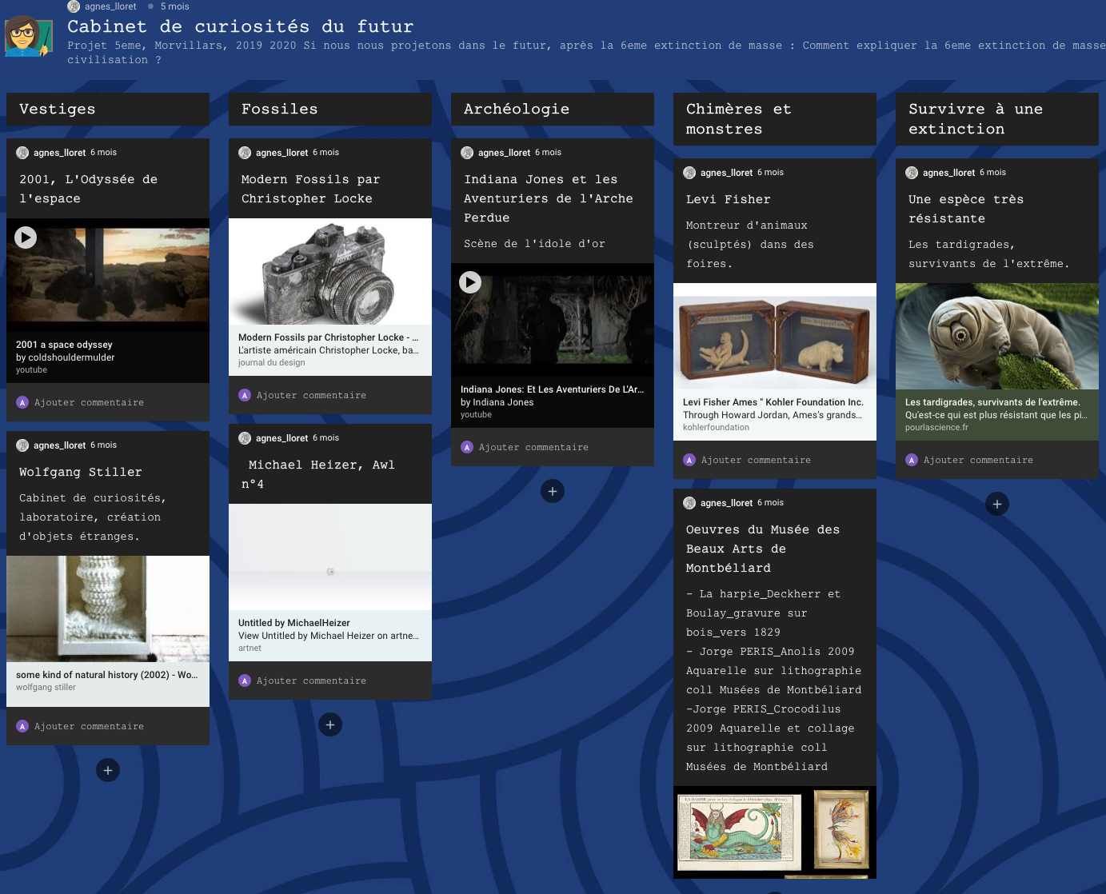Image resolution: width=1106 pixels, height=894 pixels.
Task: Click agnes_lloret name in page header
Action: [110, 6]
